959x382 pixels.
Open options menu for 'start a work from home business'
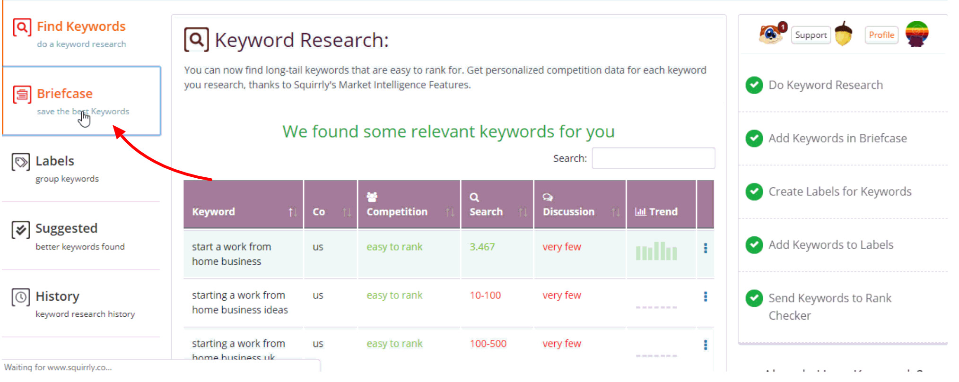point(705,248)
